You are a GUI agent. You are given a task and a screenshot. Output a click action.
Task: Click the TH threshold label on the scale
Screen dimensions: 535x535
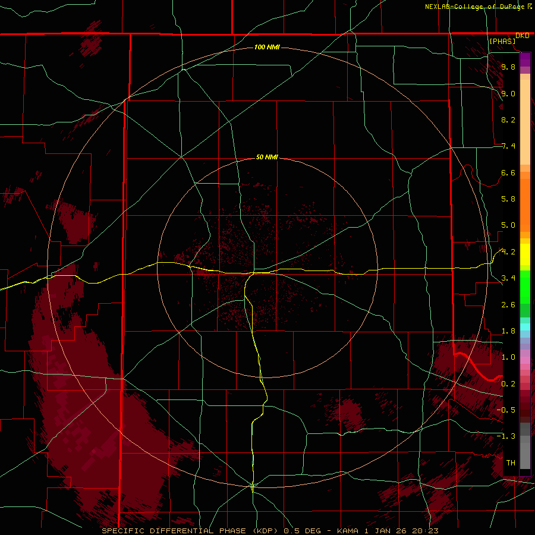[511, 462]
